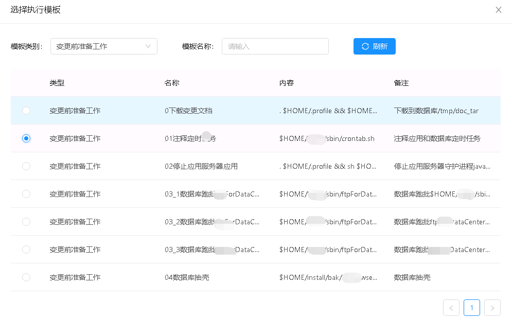Click content cell ending sbin/crontab.sh
Image resolution: width=512 pixels, height=320 pixels.
pyautogui.click(x=327, y=138)
